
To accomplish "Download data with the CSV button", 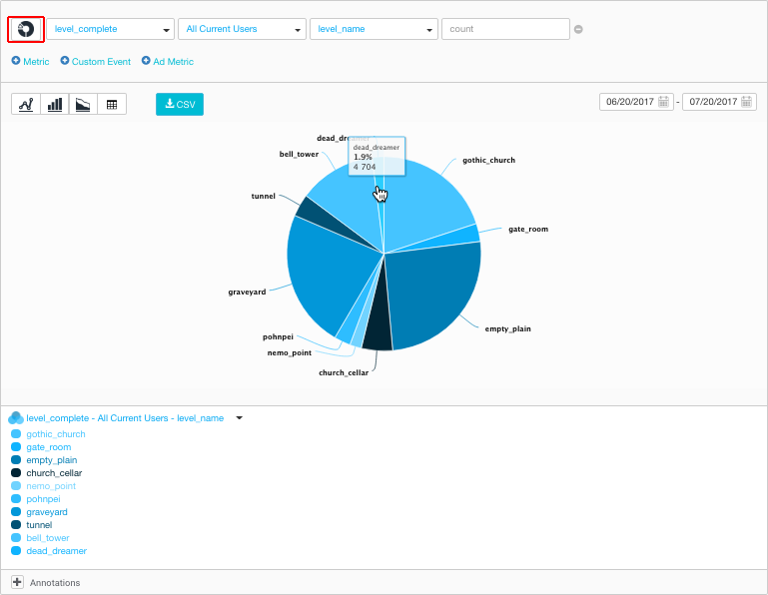I will pos(180,104).
